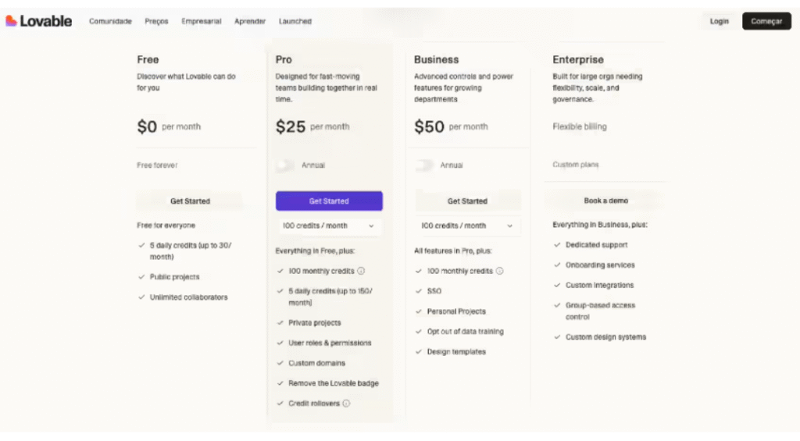
Task: Click Get Started under Free plan
Action: point(190,201)
